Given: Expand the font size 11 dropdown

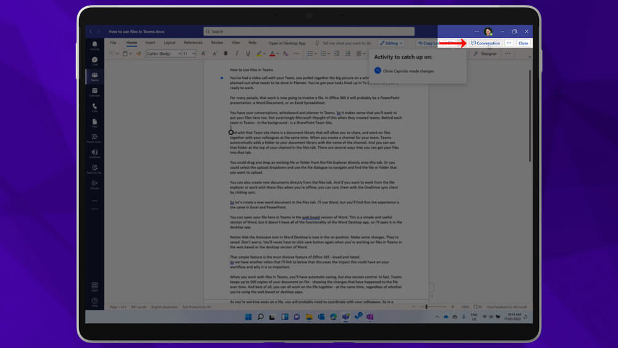Looking at the screenshot, I should [x=194, y=54].
